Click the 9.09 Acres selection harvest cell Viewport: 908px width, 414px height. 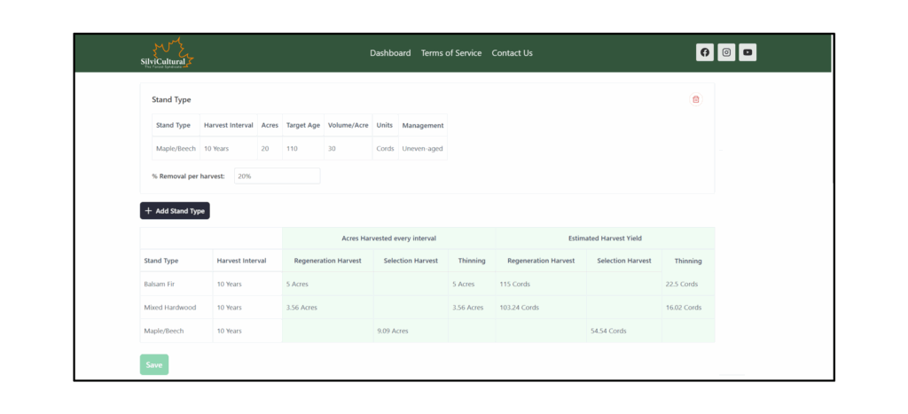pos(391,331)
